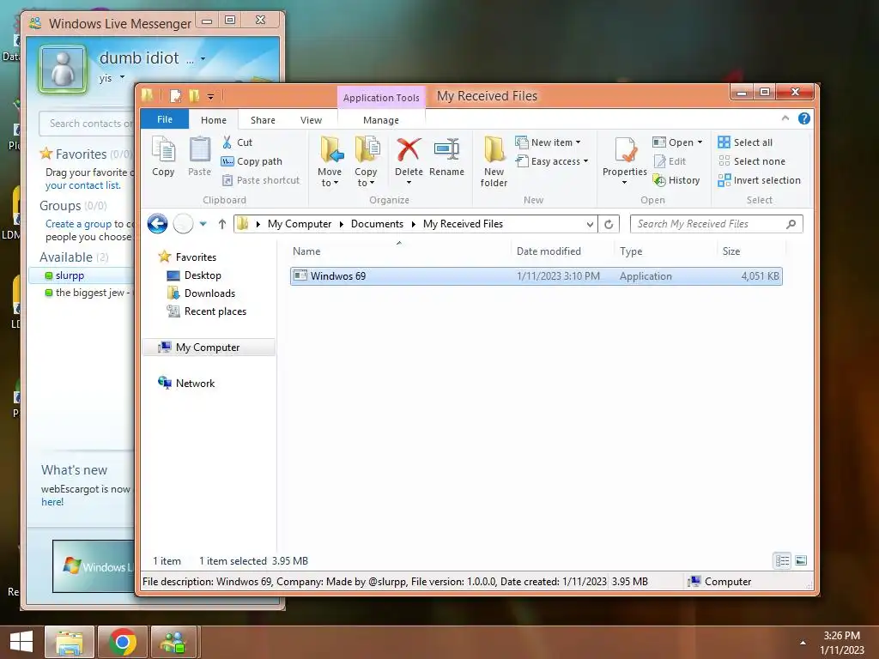Viewport: 879px width, 659px height.
Task: Click the Search My Received Files box
Action: pos(717,224)
